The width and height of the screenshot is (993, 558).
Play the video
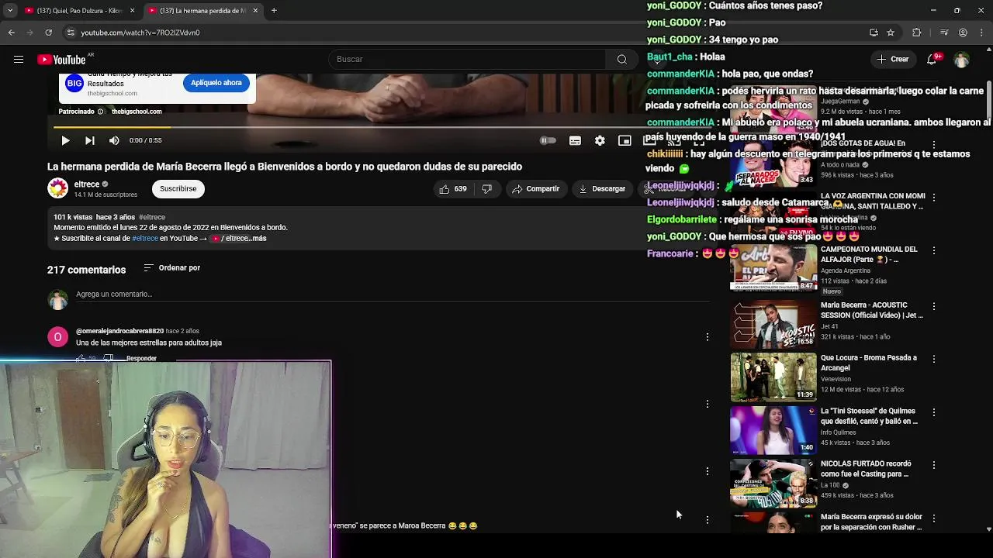65,140
